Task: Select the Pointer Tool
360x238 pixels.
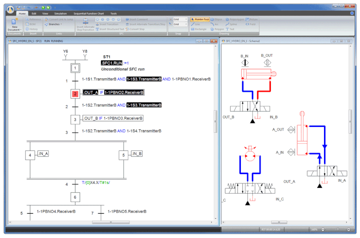Action: click(x=200, y=19)
